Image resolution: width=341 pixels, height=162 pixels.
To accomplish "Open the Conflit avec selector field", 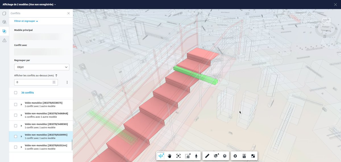I will click(x=42, y=52).
